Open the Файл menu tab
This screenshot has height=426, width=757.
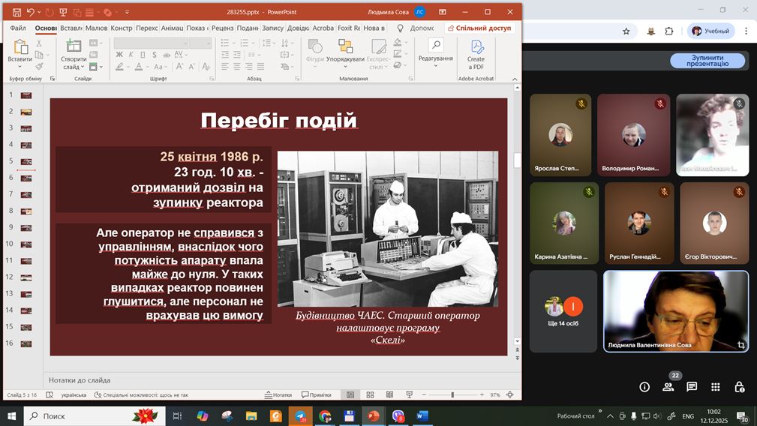[18, 28]
